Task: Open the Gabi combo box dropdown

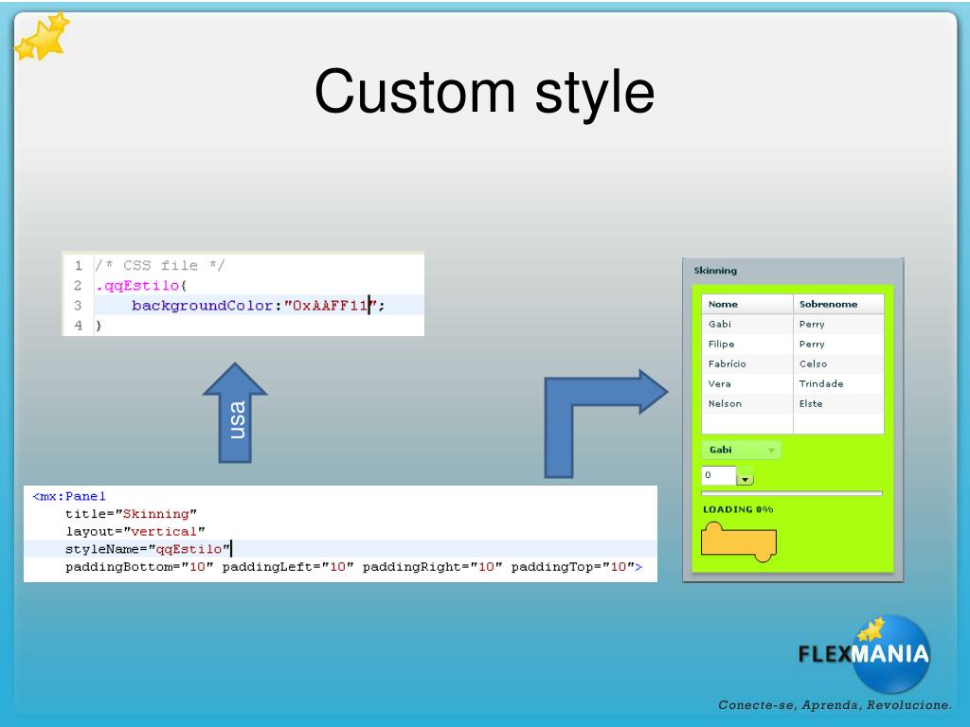Action: coord(741,450)
